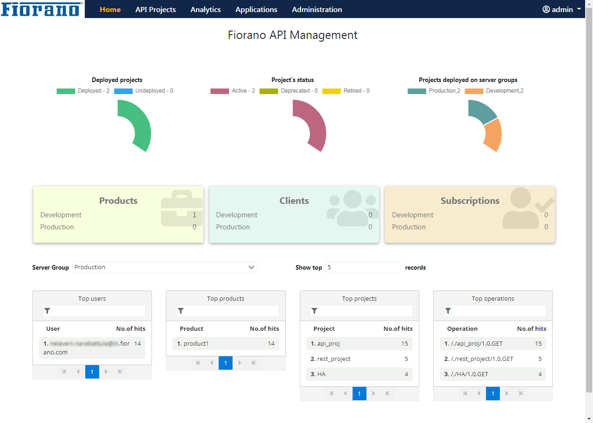Select page 1 in Top users
Screen dimensions: 593x423
tap(92, 372)
